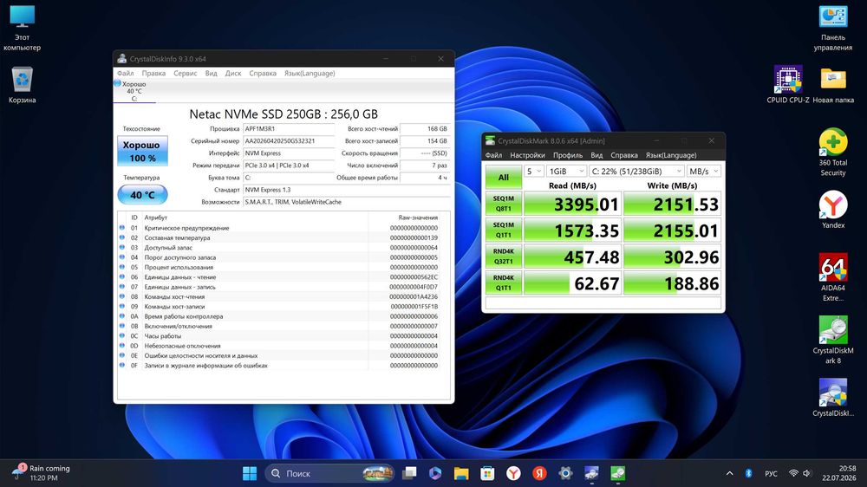Click Task View icon in taskbar
The width and height of the screenshot is (867, 487).
(x=409, y=473)
